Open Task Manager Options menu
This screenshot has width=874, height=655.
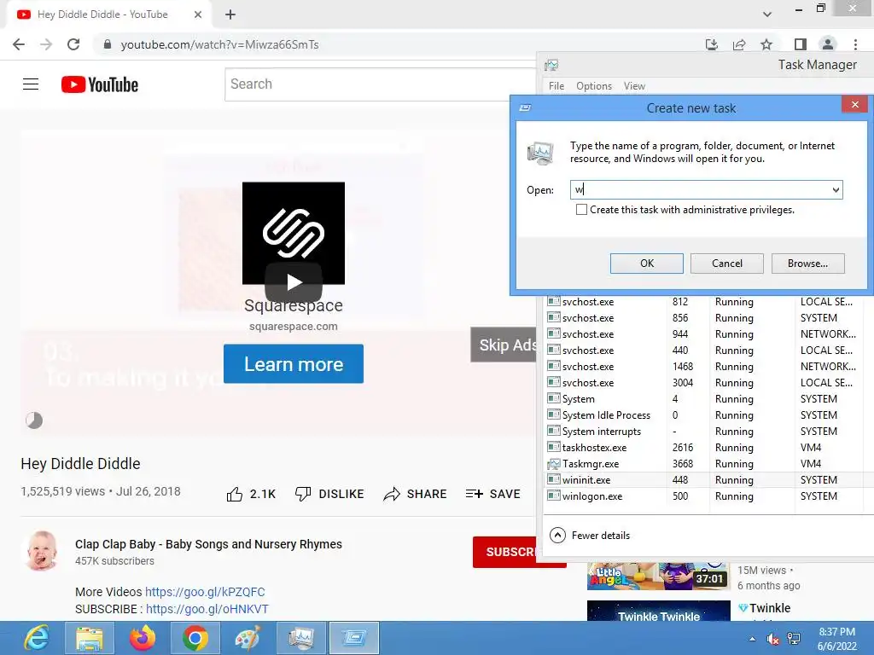pos(594,86)
